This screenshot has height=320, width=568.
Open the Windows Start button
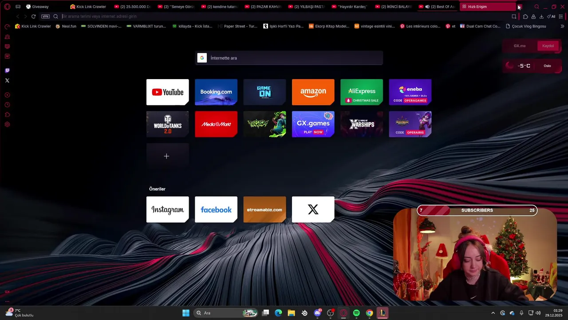pyautogui.click(x=186, y=313)
